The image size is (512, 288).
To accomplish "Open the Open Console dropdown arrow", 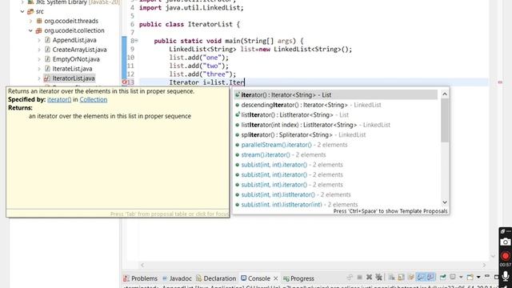I will [478, 277].
